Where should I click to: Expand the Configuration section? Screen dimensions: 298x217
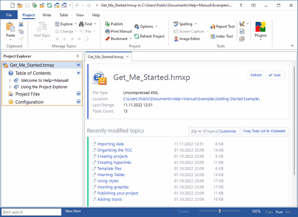coord(78,102)
